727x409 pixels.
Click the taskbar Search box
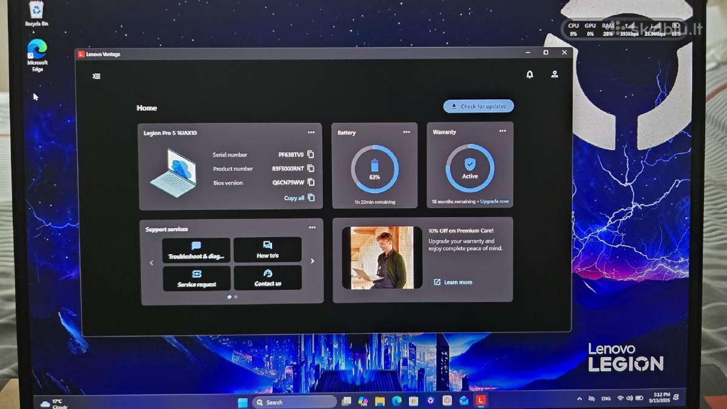click(294, 402)
